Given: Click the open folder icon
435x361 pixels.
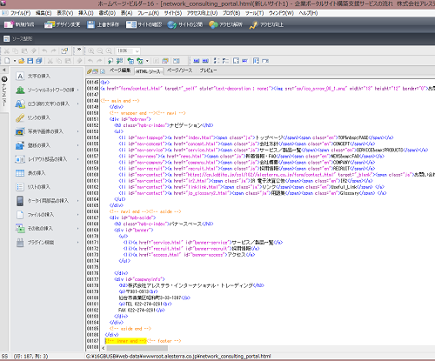Looking at the screenshot, I should 21,61.
